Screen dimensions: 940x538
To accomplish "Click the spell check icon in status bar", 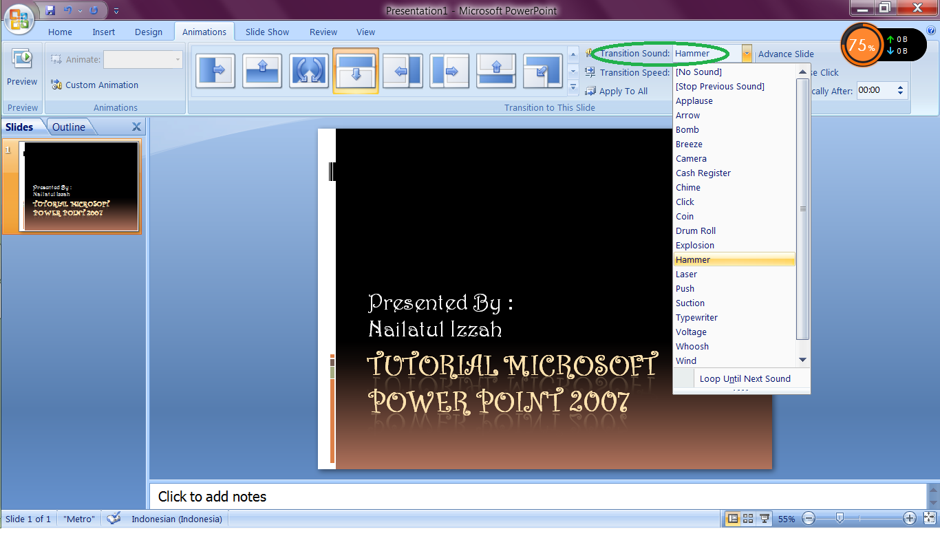I will pyautogui.click(x=114, y=519).
